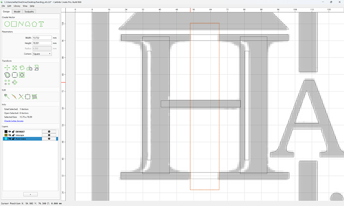Viewport: 344px width, 206px height.
Task: Click the add layer button below Layers
Action: point(30,194)
